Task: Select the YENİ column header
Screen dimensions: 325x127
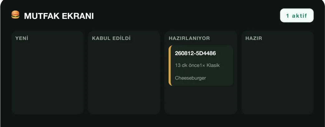Action: tap(22, 38)
